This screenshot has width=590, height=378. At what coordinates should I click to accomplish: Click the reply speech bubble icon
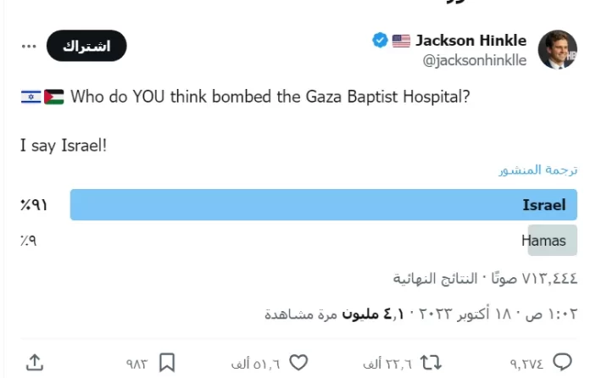(562, 363)
